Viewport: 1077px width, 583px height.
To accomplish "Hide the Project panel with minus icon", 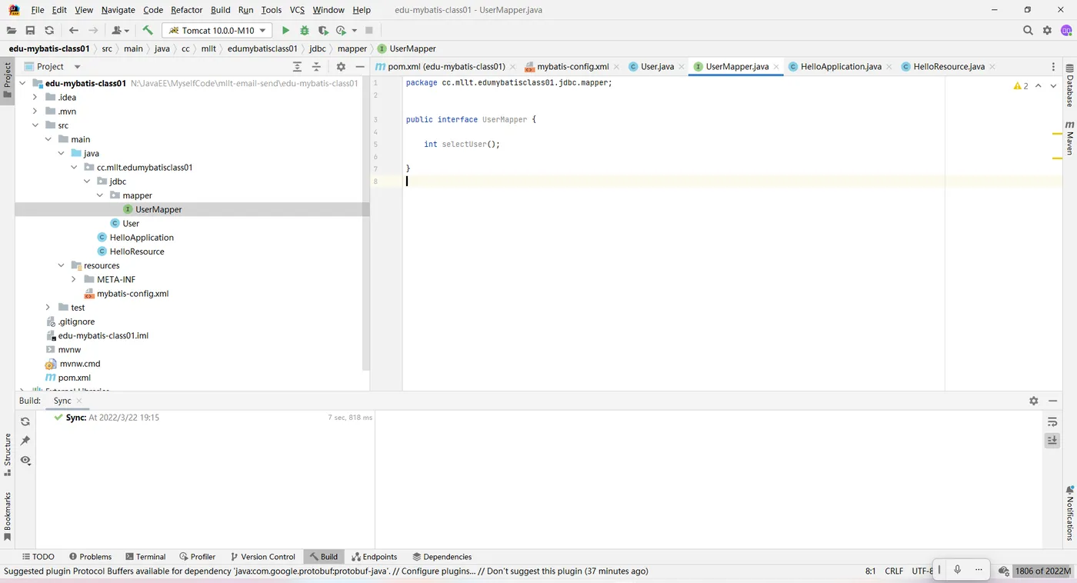I will [x=359, y=67].
